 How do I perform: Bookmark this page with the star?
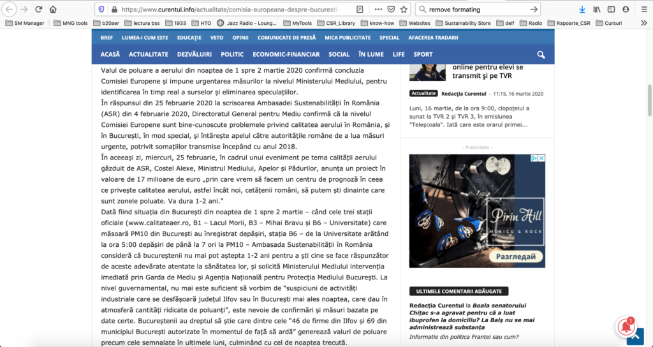click(x=404, y=9)
